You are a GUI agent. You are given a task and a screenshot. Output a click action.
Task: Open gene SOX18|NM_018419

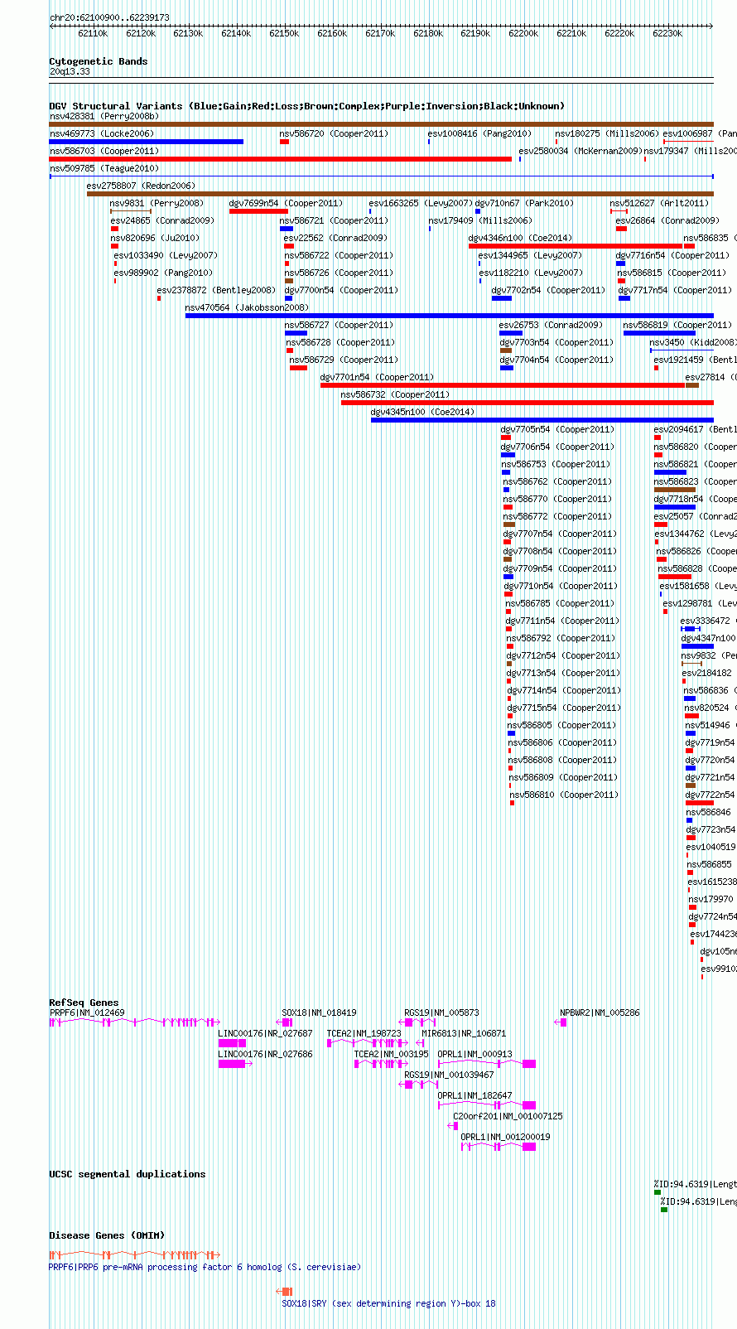tap(320, 1012)
